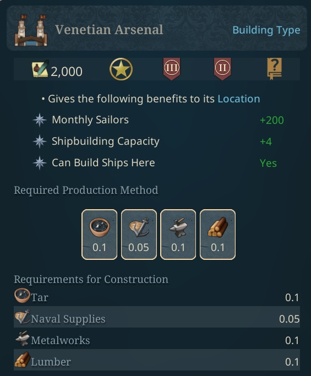This screenshot has height=376, width=311.
Task: Click the Monthly Sailors modifier text
Action: coord(90,119)
